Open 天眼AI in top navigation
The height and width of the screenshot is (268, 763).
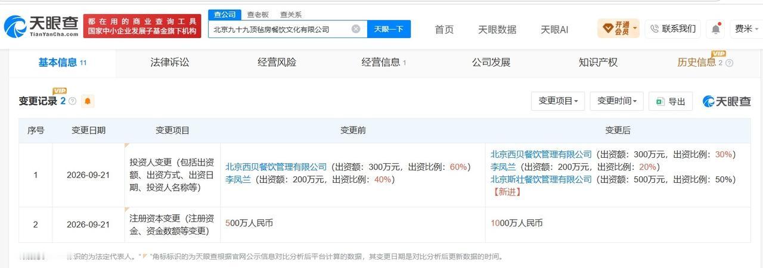(554, 30)
